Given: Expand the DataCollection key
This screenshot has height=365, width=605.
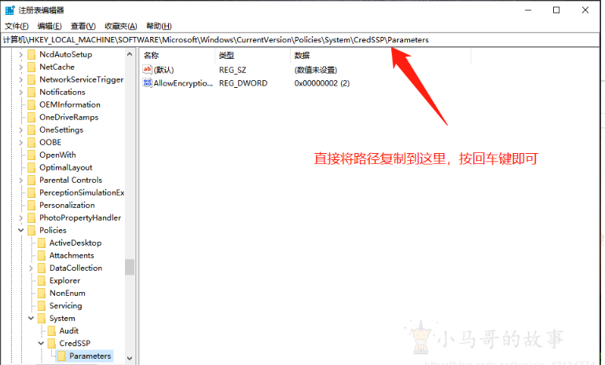Looking at the screenshot, I should (31, 268).
